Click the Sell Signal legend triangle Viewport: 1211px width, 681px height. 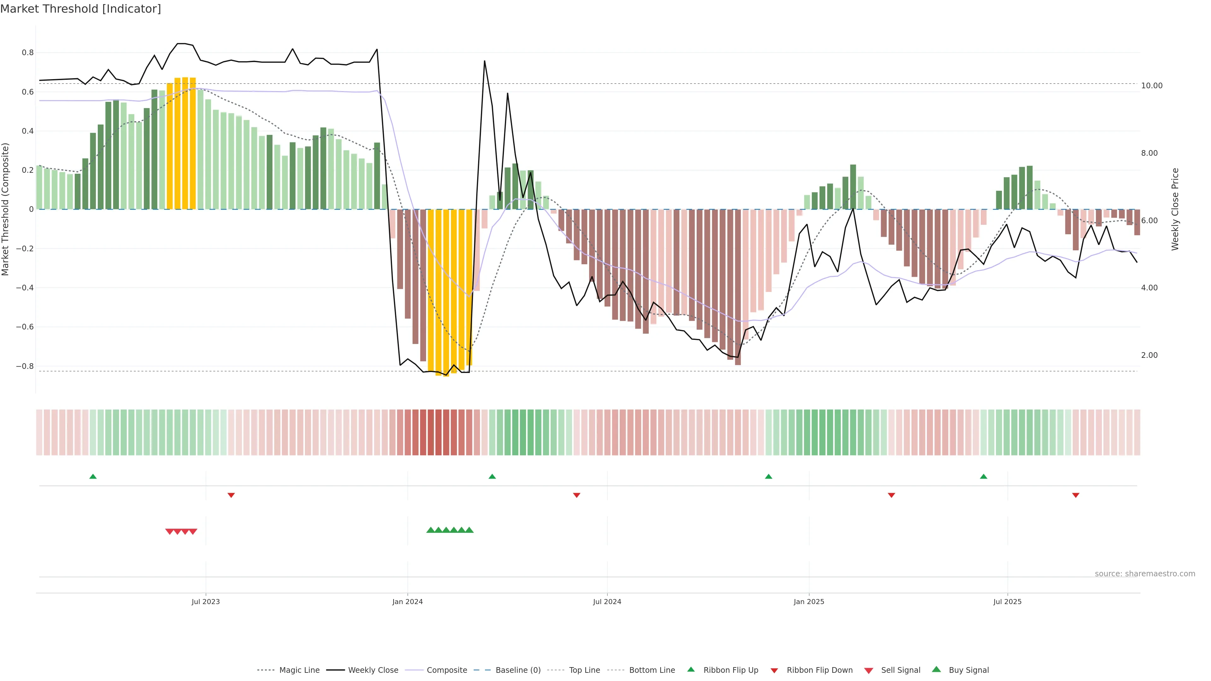click(868, 670)
